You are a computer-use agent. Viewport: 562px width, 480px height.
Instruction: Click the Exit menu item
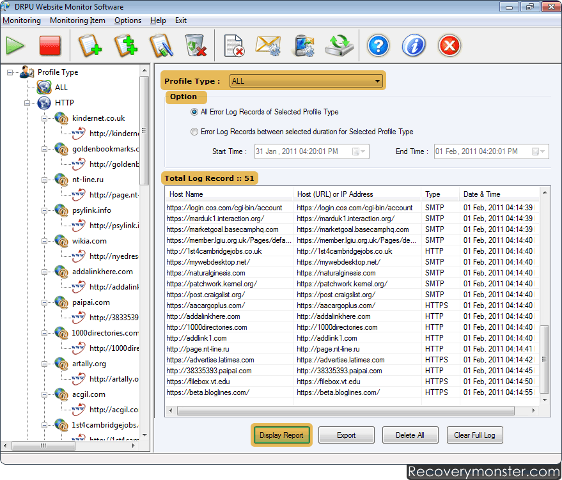(181, 20)
